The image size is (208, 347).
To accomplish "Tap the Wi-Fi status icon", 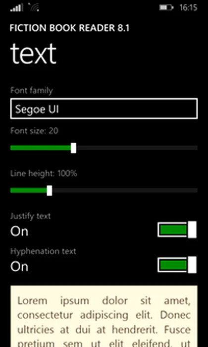I will pyautogui.click(x=34, y=7).
